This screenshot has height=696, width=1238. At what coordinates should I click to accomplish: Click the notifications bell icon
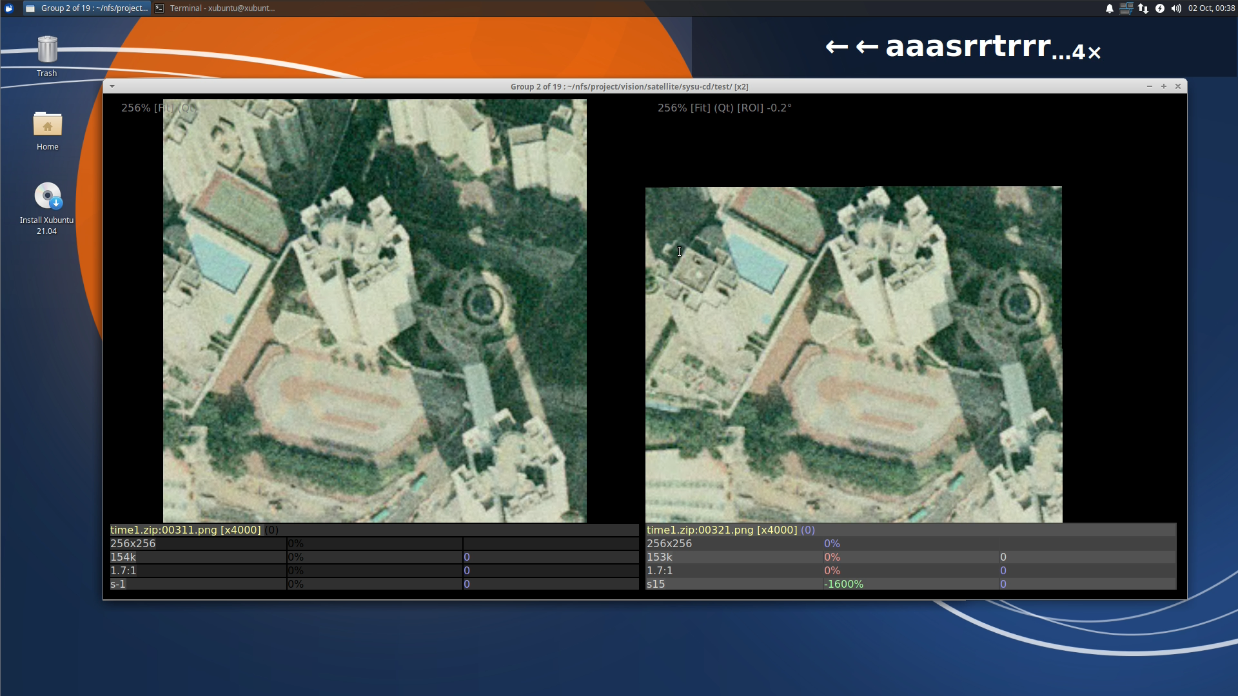(x=1110, y=8)
